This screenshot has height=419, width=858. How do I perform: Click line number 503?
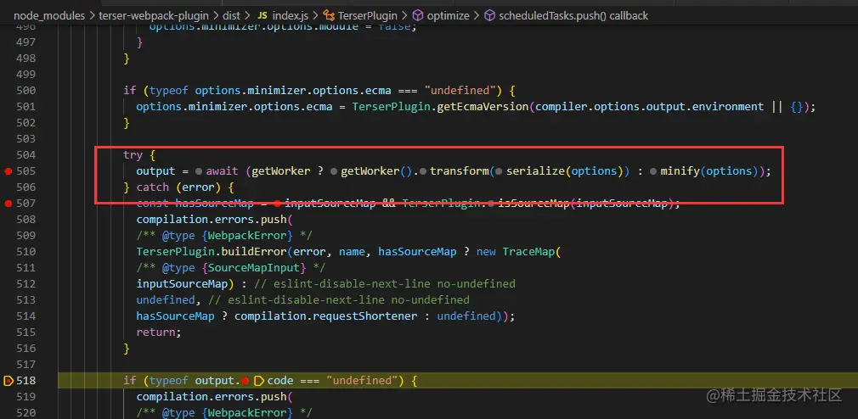pos(26,139)
